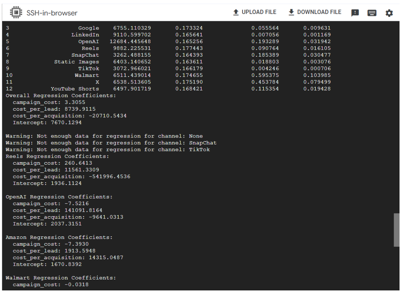Click the Intercept: 1670.8392 line
The image size is (401, 293).
tap(47, 264)
